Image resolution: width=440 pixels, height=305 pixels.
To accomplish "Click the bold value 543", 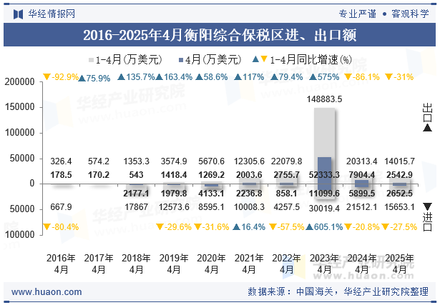I will pos(136,175).
